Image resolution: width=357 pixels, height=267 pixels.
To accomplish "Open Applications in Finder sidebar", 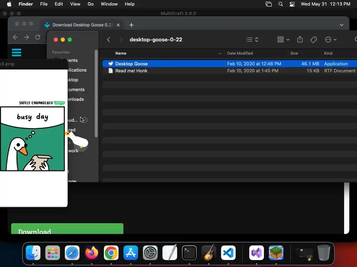I will coord(77,70).
